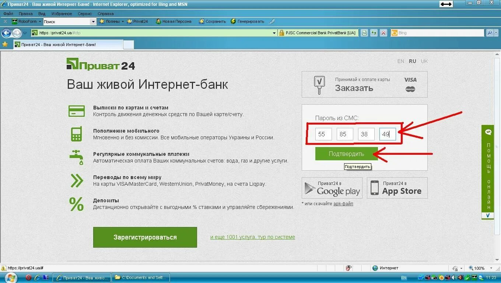
Task: Open the recent pages dropdown arrow
Action: coord(25,33)
